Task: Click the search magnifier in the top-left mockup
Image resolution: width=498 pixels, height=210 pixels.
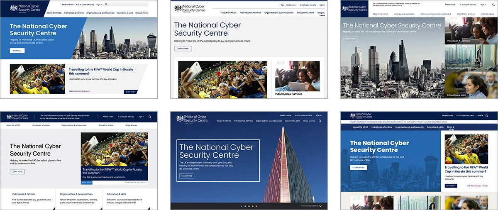Action: click(106, 5)
